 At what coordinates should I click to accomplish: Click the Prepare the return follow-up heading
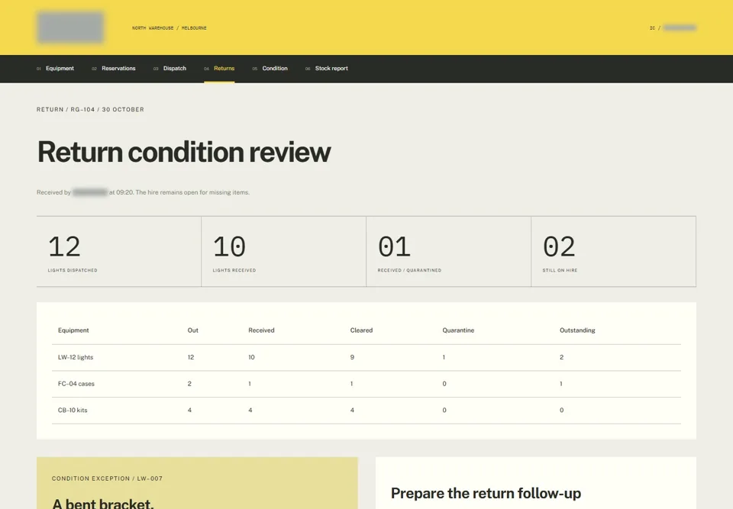pyautogui.click(x=486, y=493)
